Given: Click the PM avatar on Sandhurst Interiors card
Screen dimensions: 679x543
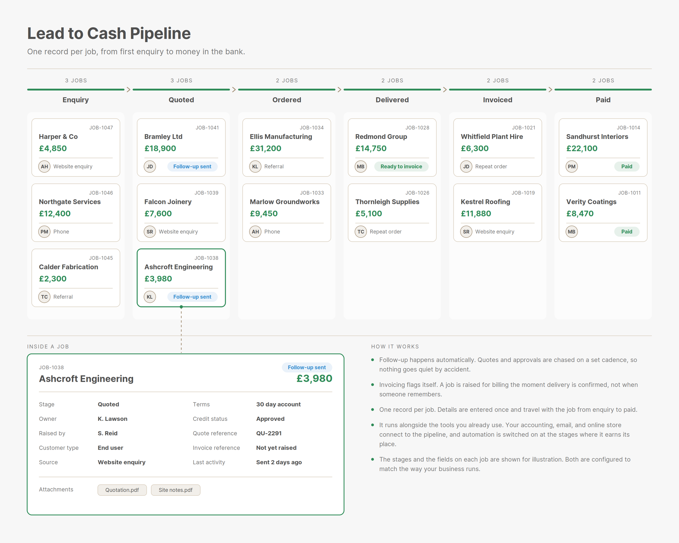Looking at the screenshot, I should point(572,166).
